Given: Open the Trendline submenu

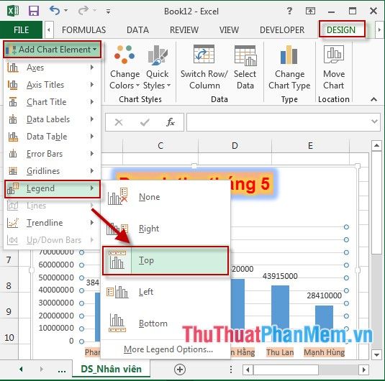Looking at the screenshot, I should tap(52, 223).
